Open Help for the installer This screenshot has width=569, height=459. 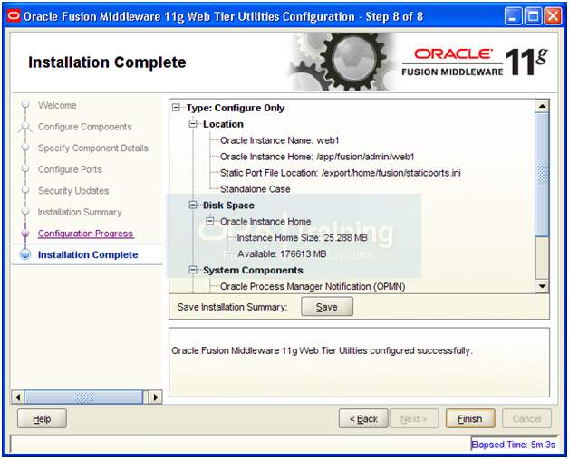[x=42, y=419]
